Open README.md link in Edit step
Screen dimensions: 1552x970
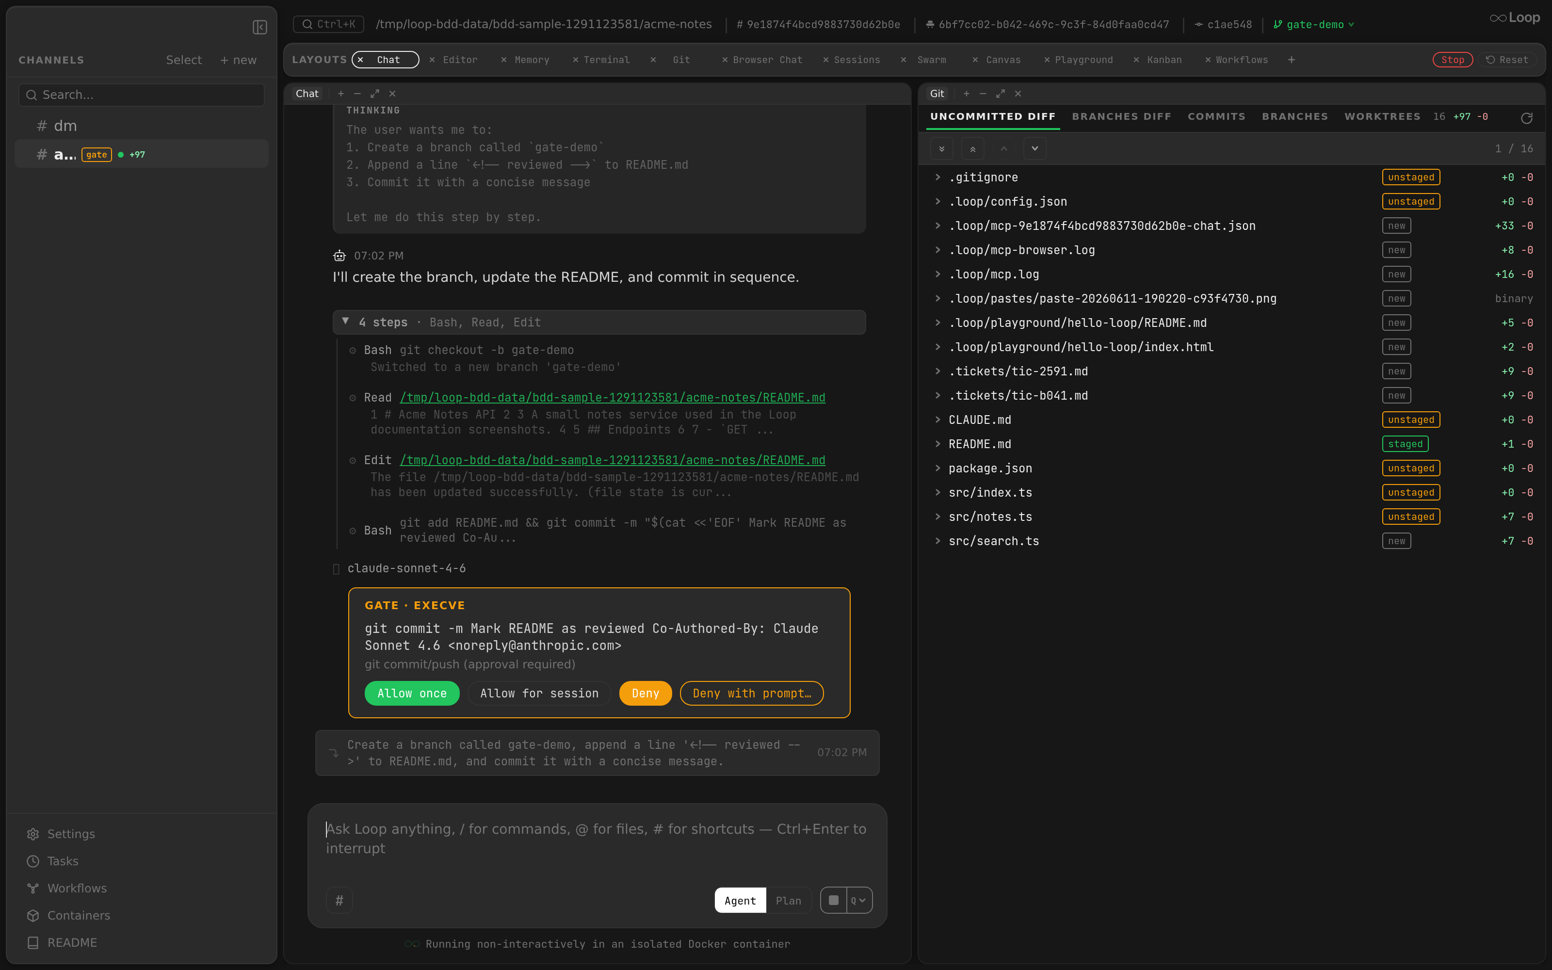tap(612, 460)
